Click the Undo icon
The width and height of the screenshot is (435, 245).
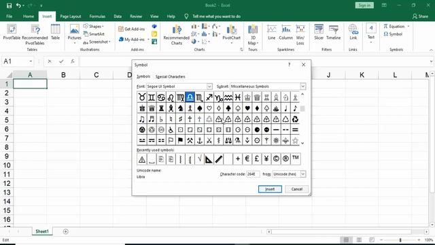pos(18,5)
